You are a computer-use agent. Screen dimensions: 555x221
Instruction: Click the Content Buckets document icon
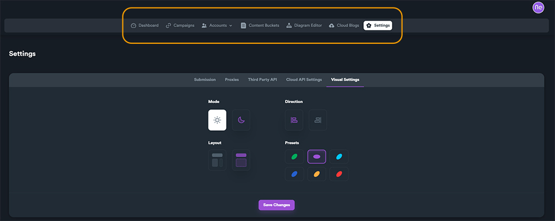tap(243, 25)
